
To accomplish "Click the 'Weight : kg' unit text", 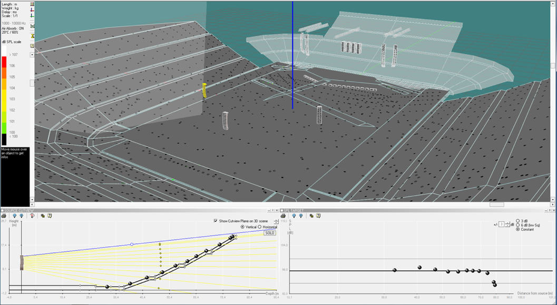I will click(x=9, y=8).
